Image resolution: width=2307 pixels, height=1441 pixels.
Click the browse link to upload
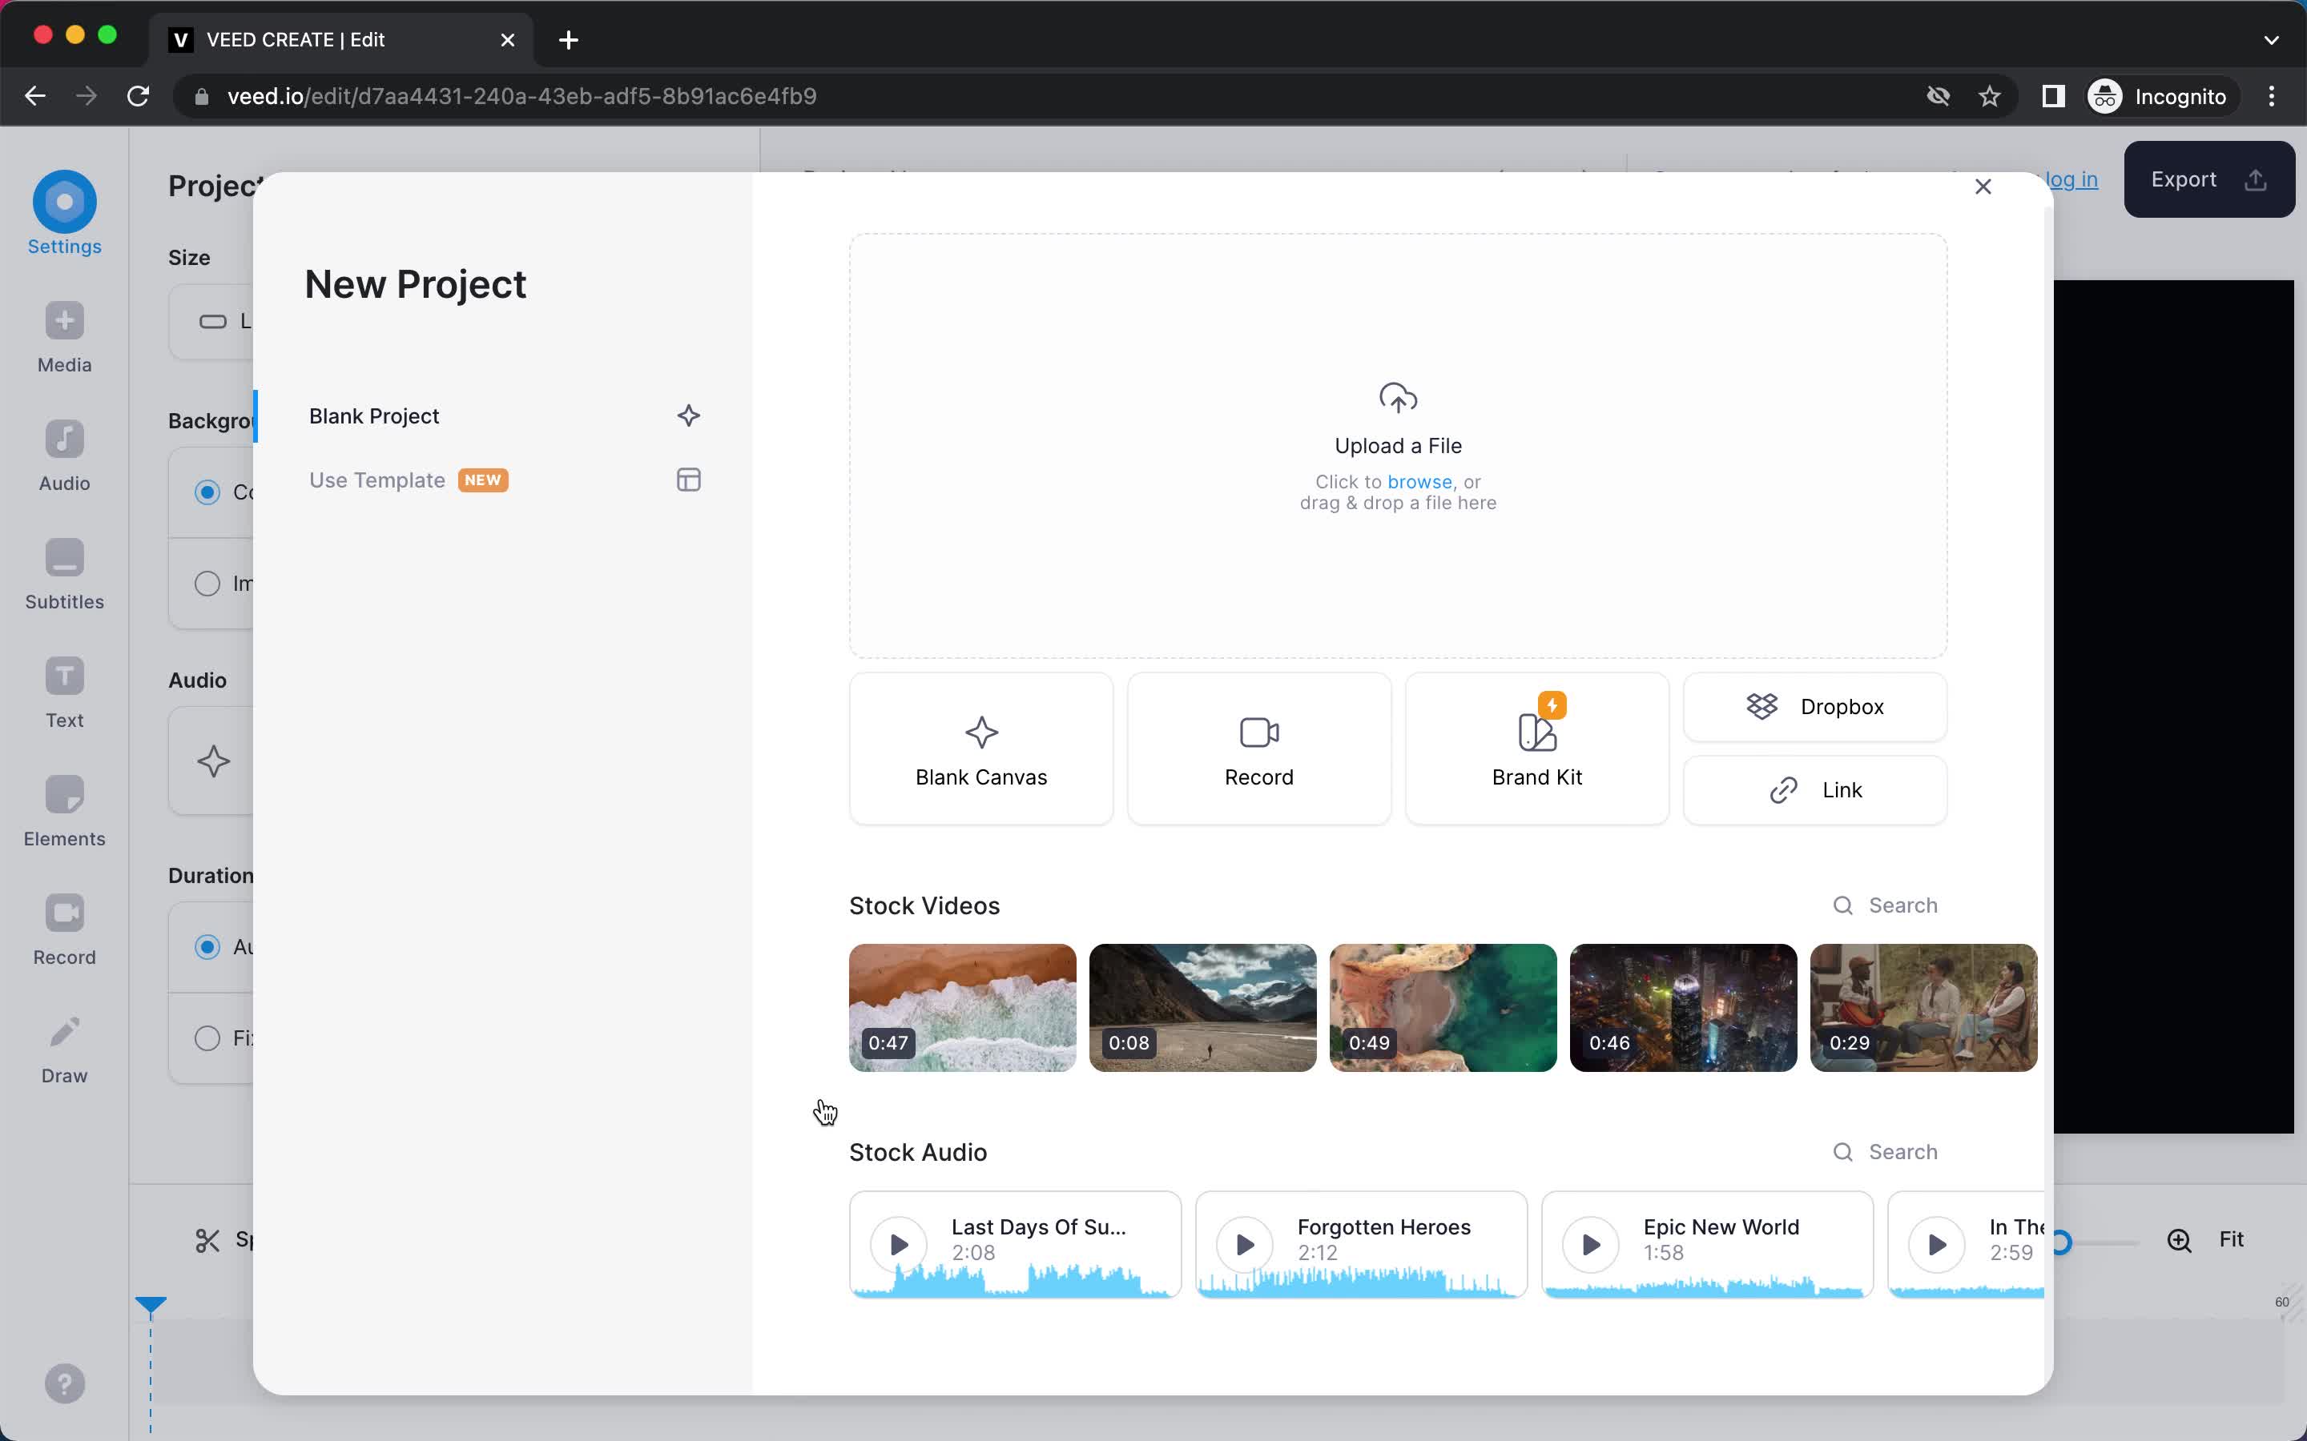pos(1419,482)
